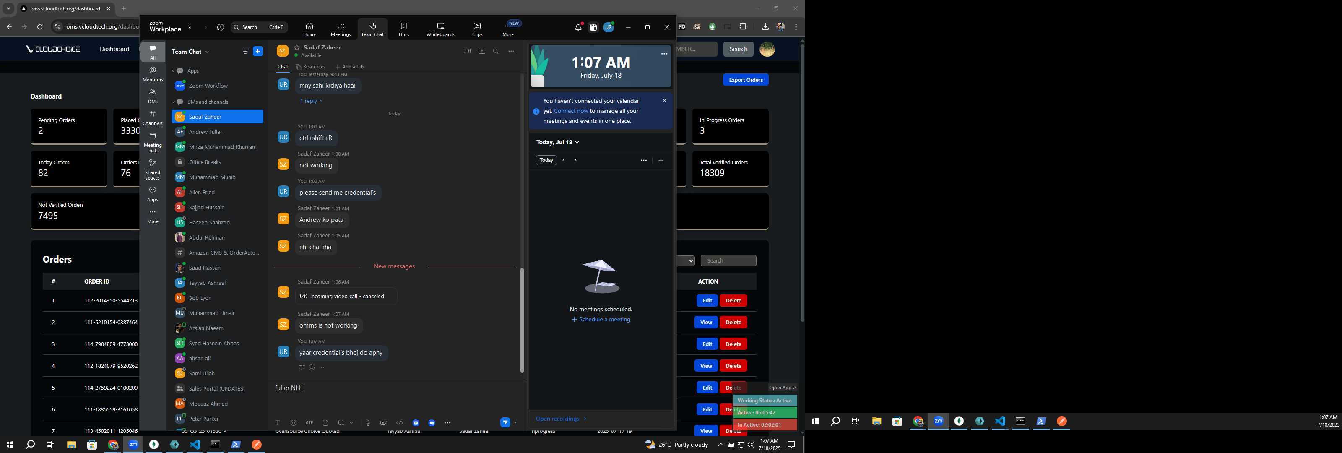Click the orders Search field in dashboard
Screen dimensions: 1342x453
click(x=728, y=260)
